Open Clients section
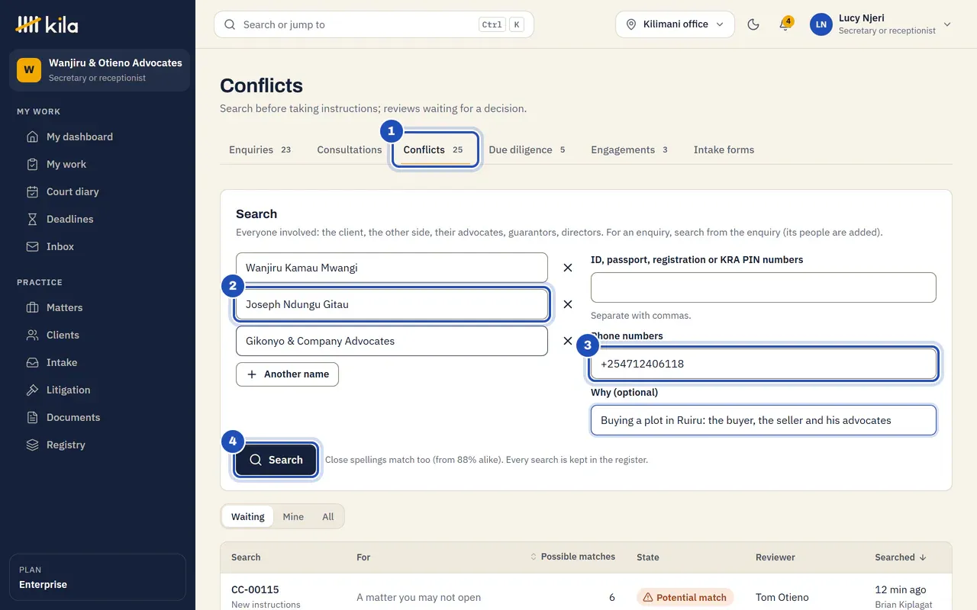 98,335
